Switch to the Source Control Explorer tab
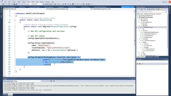171x96 pixels. tap(9, 7)
